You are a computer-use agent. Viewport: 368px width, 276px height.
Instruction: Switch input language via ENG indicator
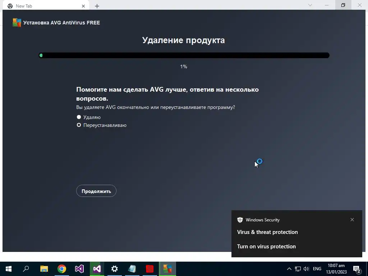click(x=317, y=269)
